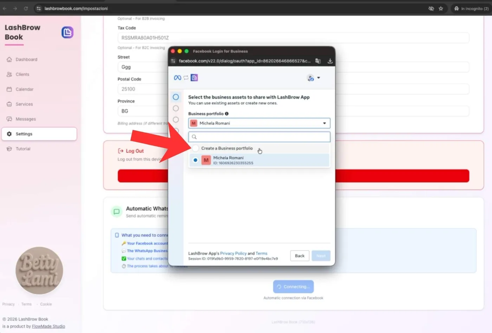Open the Facebook account switcher dropdown arrow
Image resolution: width=492 pixels, height=333 pixels.
tap(318, 78)
